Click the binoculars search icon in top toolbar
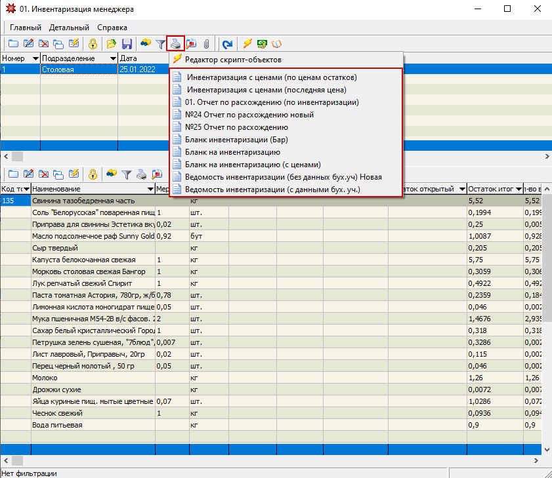 (146, 44)
